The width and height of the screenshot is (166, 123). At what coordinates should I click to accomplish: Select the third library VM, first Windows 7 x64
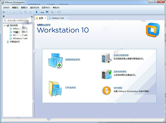point(20,35)
